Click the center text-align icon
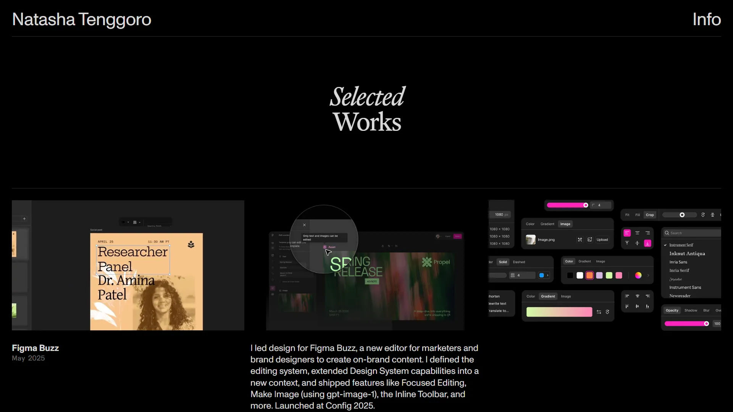The image size is (733, 412). pyautogui.click(x=637, y=233)
